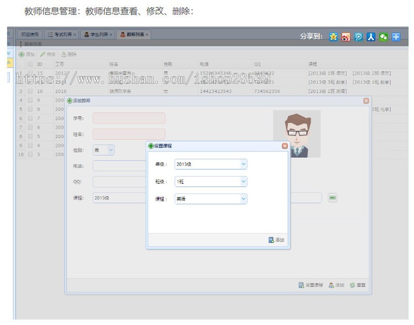Image resolution: width=414 pixels, height=325 pixels.
Task: Click the 学号 input field
Action: tap(129, 118)
